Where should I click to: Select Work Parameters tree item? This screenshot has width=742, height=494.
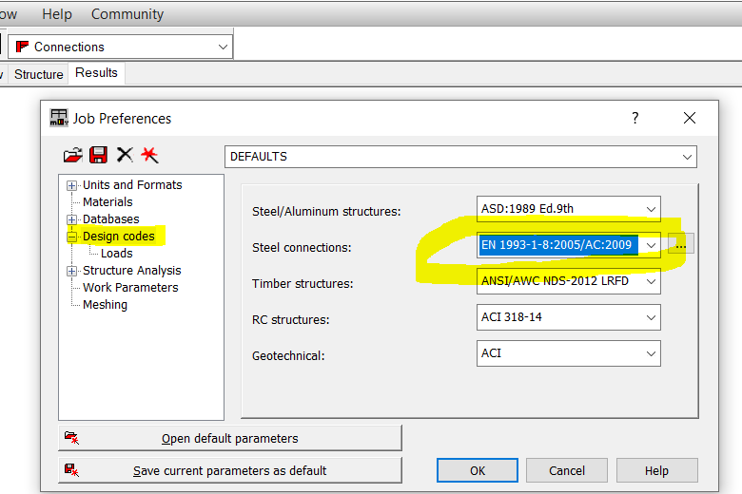tap(130, 288)
